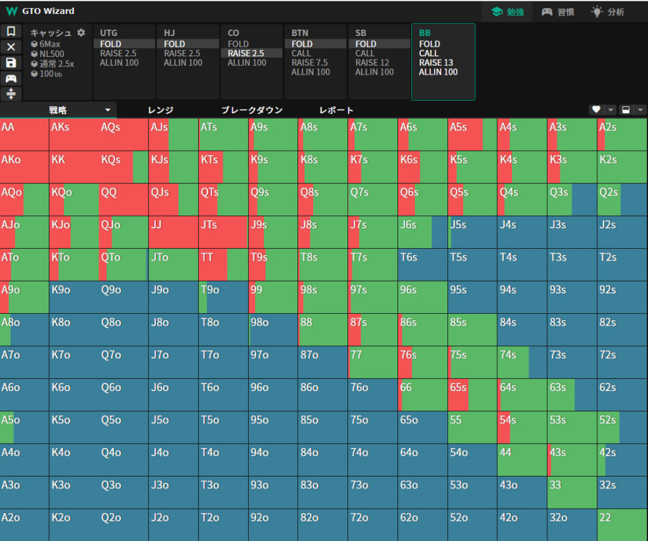The height and width of the screenshot is (541, 648).
Task: Open settings gear next to キャッシュ
Action: pos(81,33)
